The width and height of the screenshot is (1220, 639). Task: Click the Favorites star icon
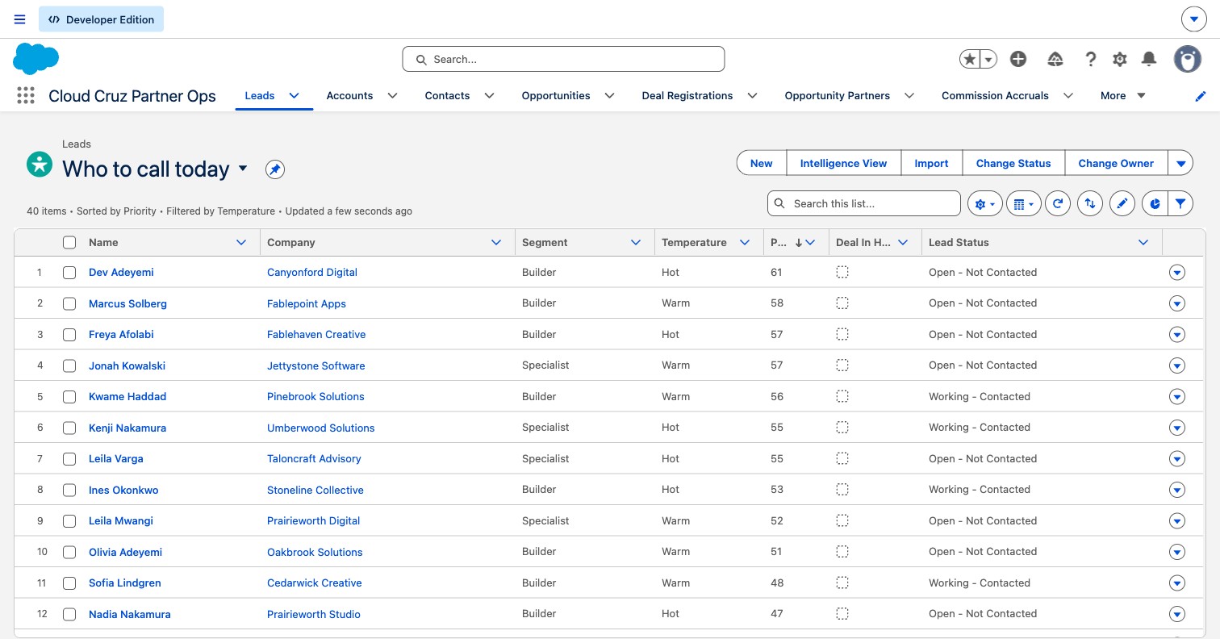coord(970,59)
